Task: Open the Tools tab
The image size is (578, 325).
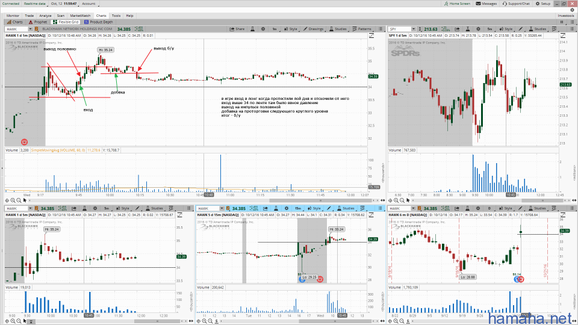Action: click(116, 16)
